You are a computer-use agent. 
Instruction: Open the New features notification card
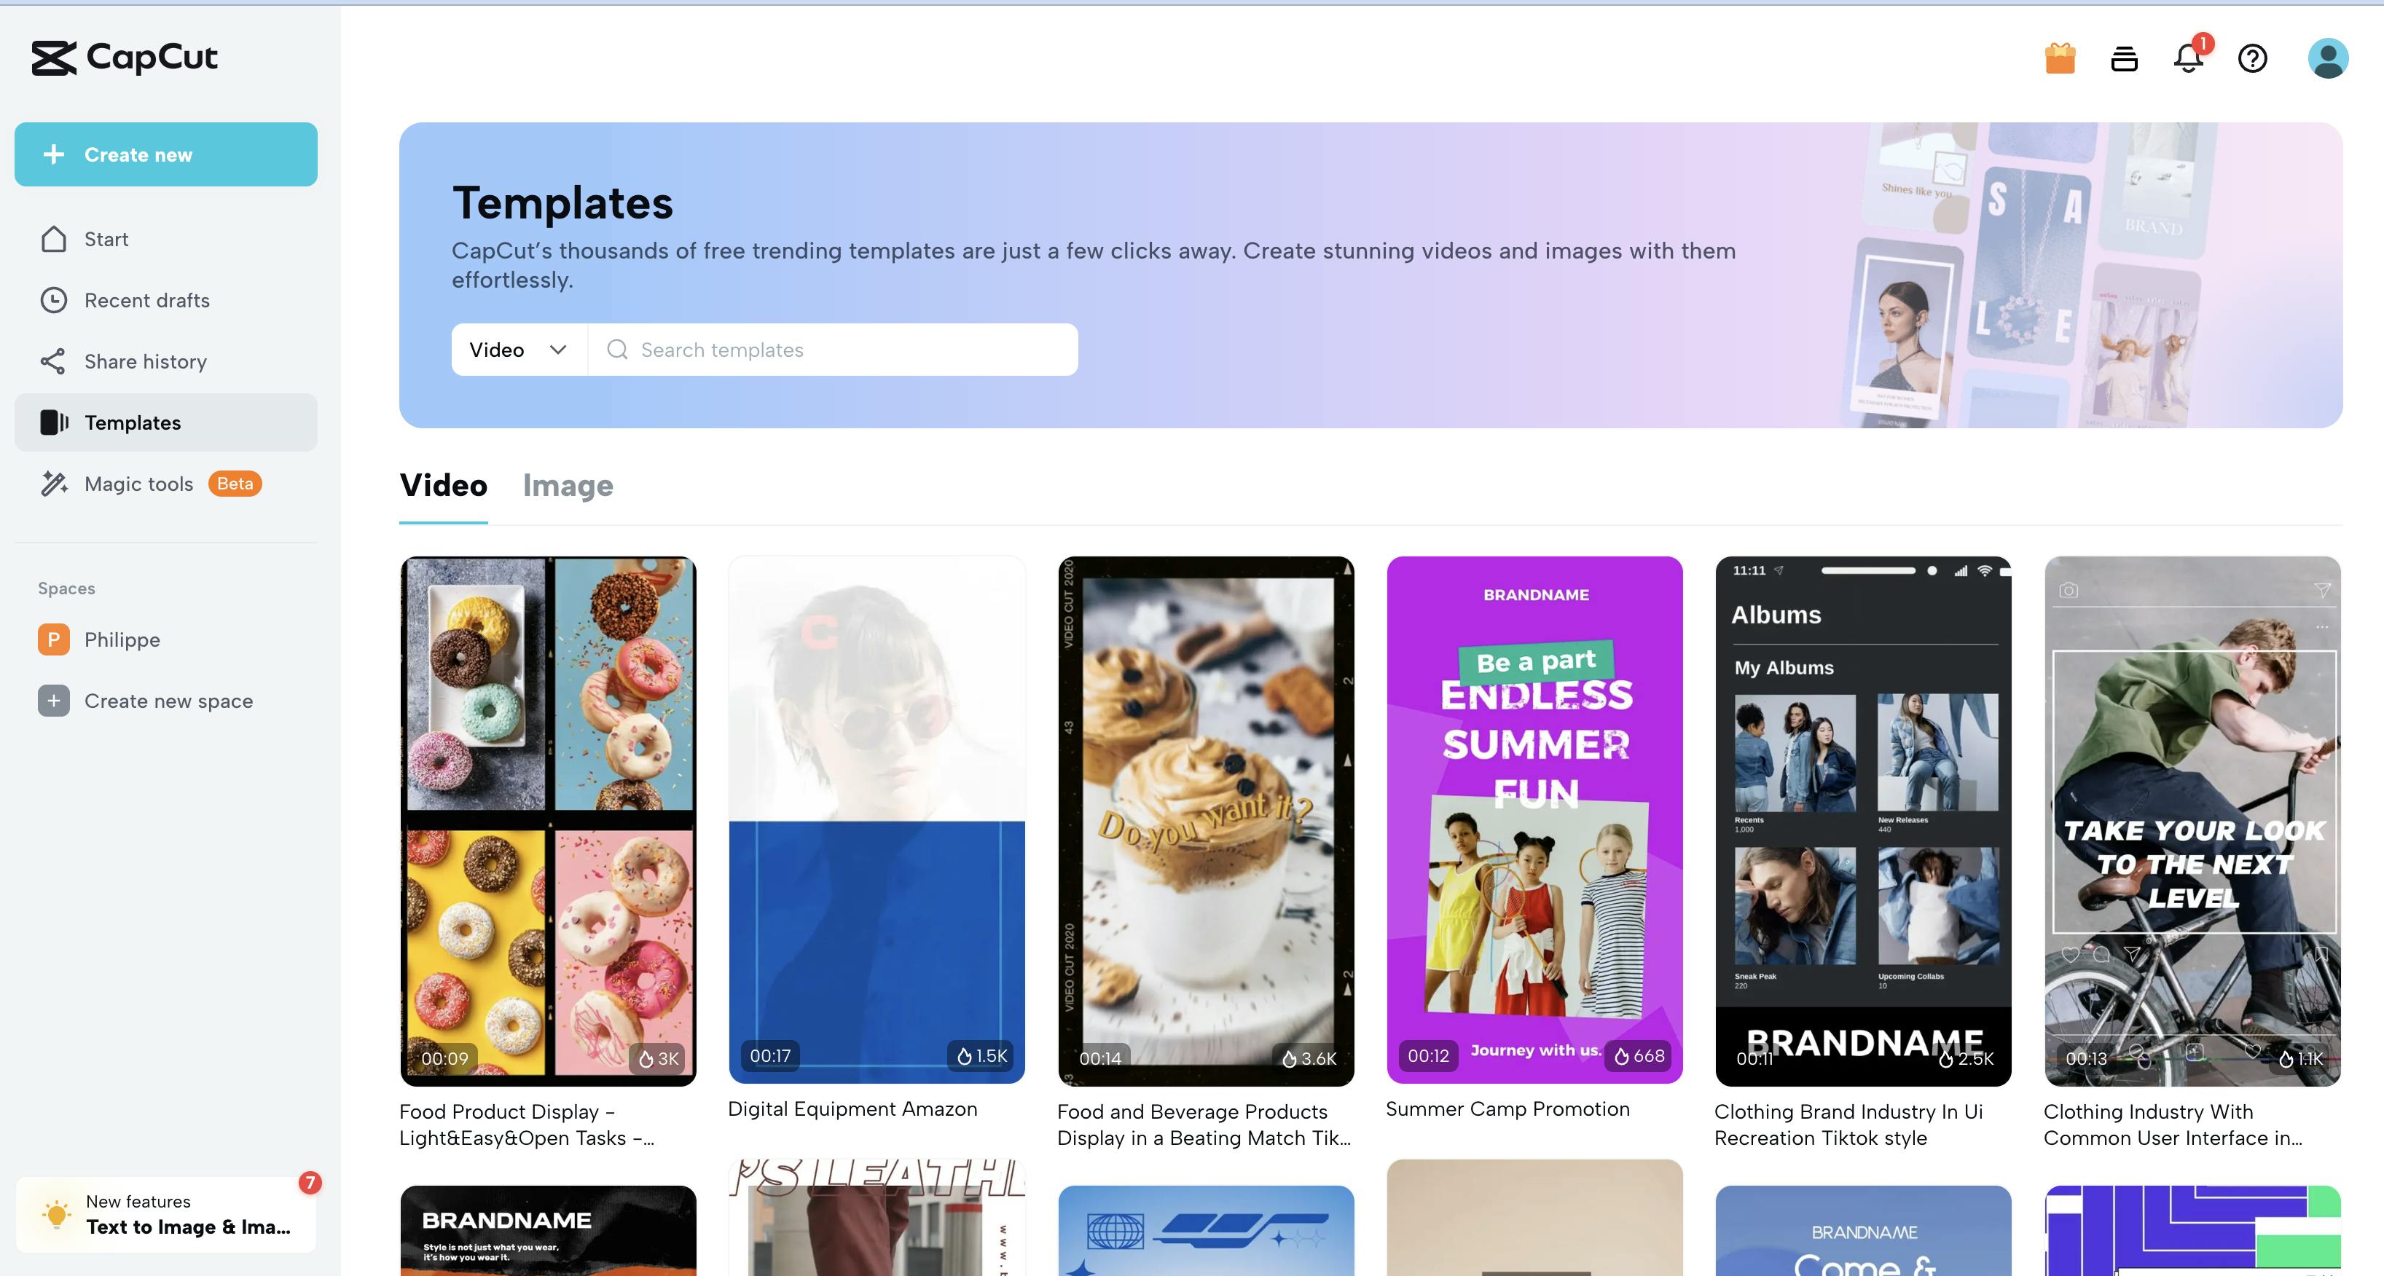coord(167,1214)
